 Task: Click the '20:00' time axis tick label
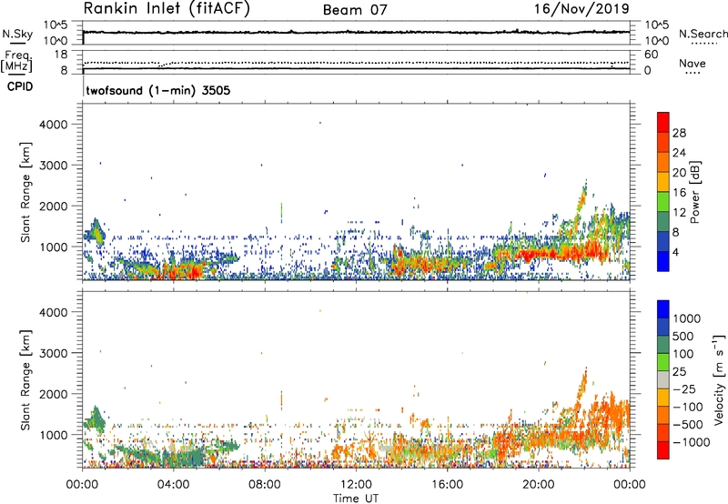(x=539, y=485)
